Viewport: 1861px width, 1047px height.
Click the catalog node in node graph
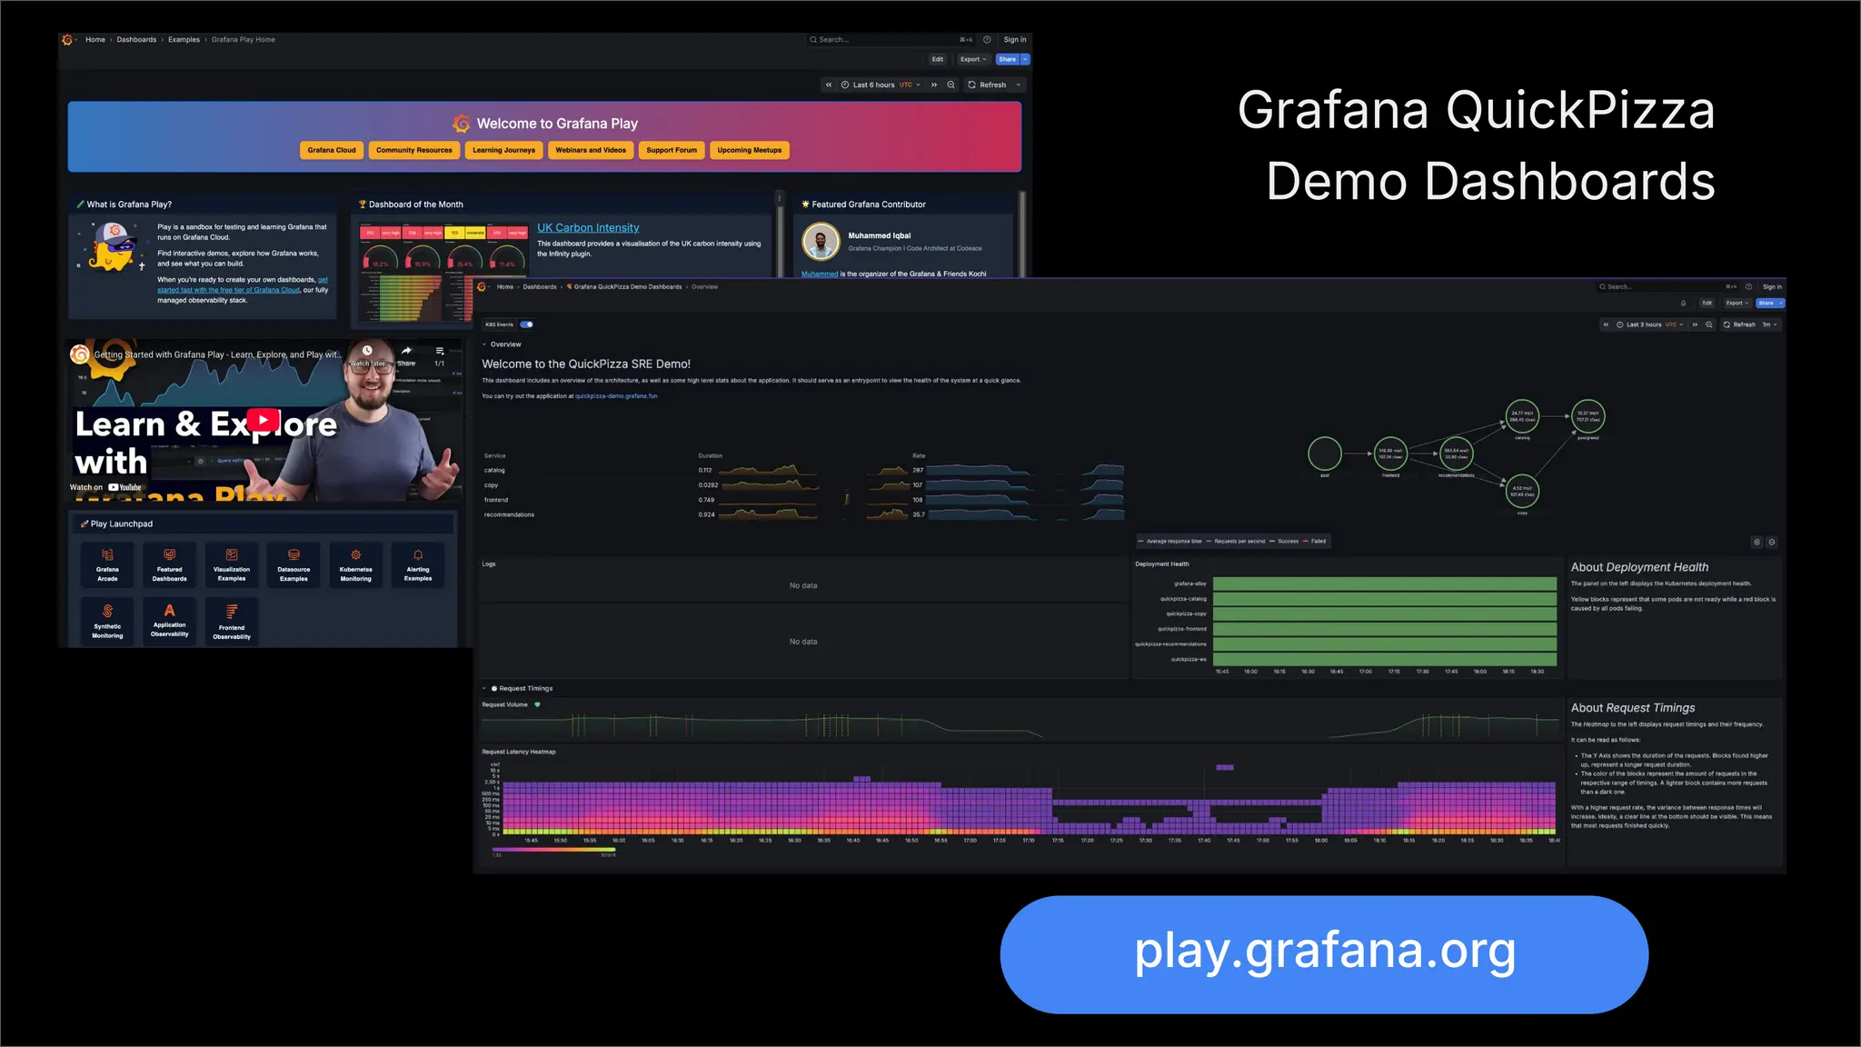point(1522,416)
